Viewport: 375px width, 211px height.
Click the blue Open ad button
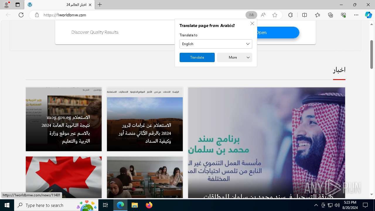(x=278, y=33)
